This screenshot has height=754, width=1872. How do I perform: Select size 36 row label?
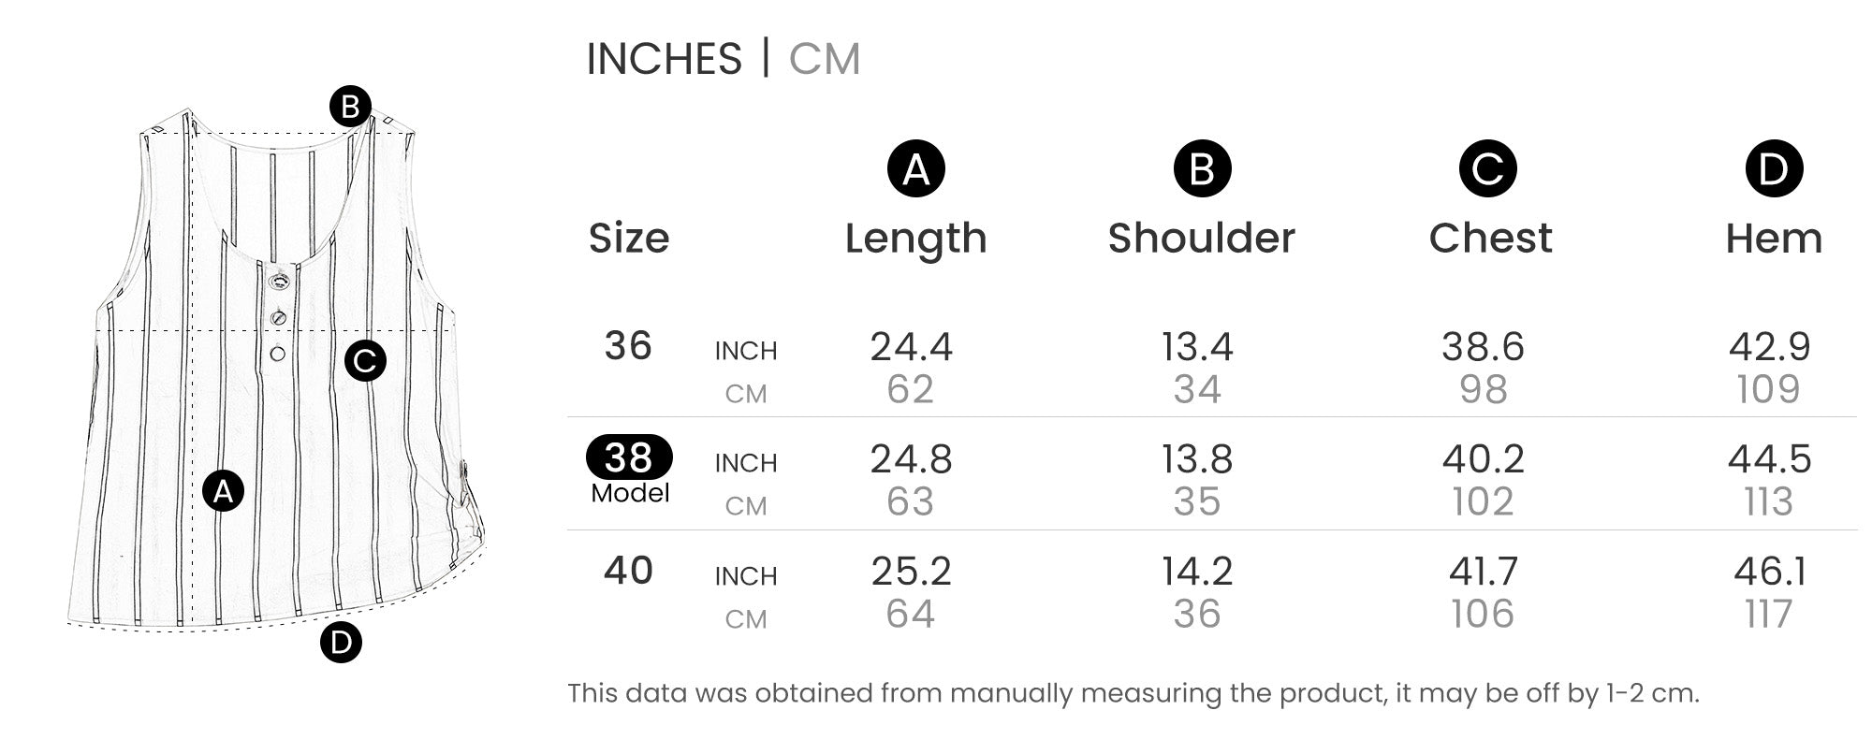tap(628, 346)
